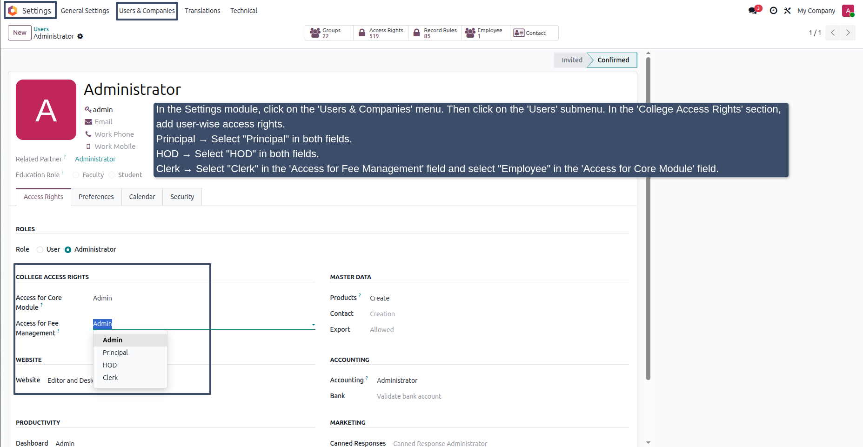Open the Administrator related partner link
This screenshot has width=863, height=447.
click(x=95, y=159)
